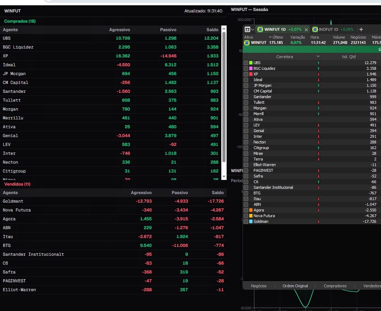Open the Ordem Original tab

pos(295,286)
